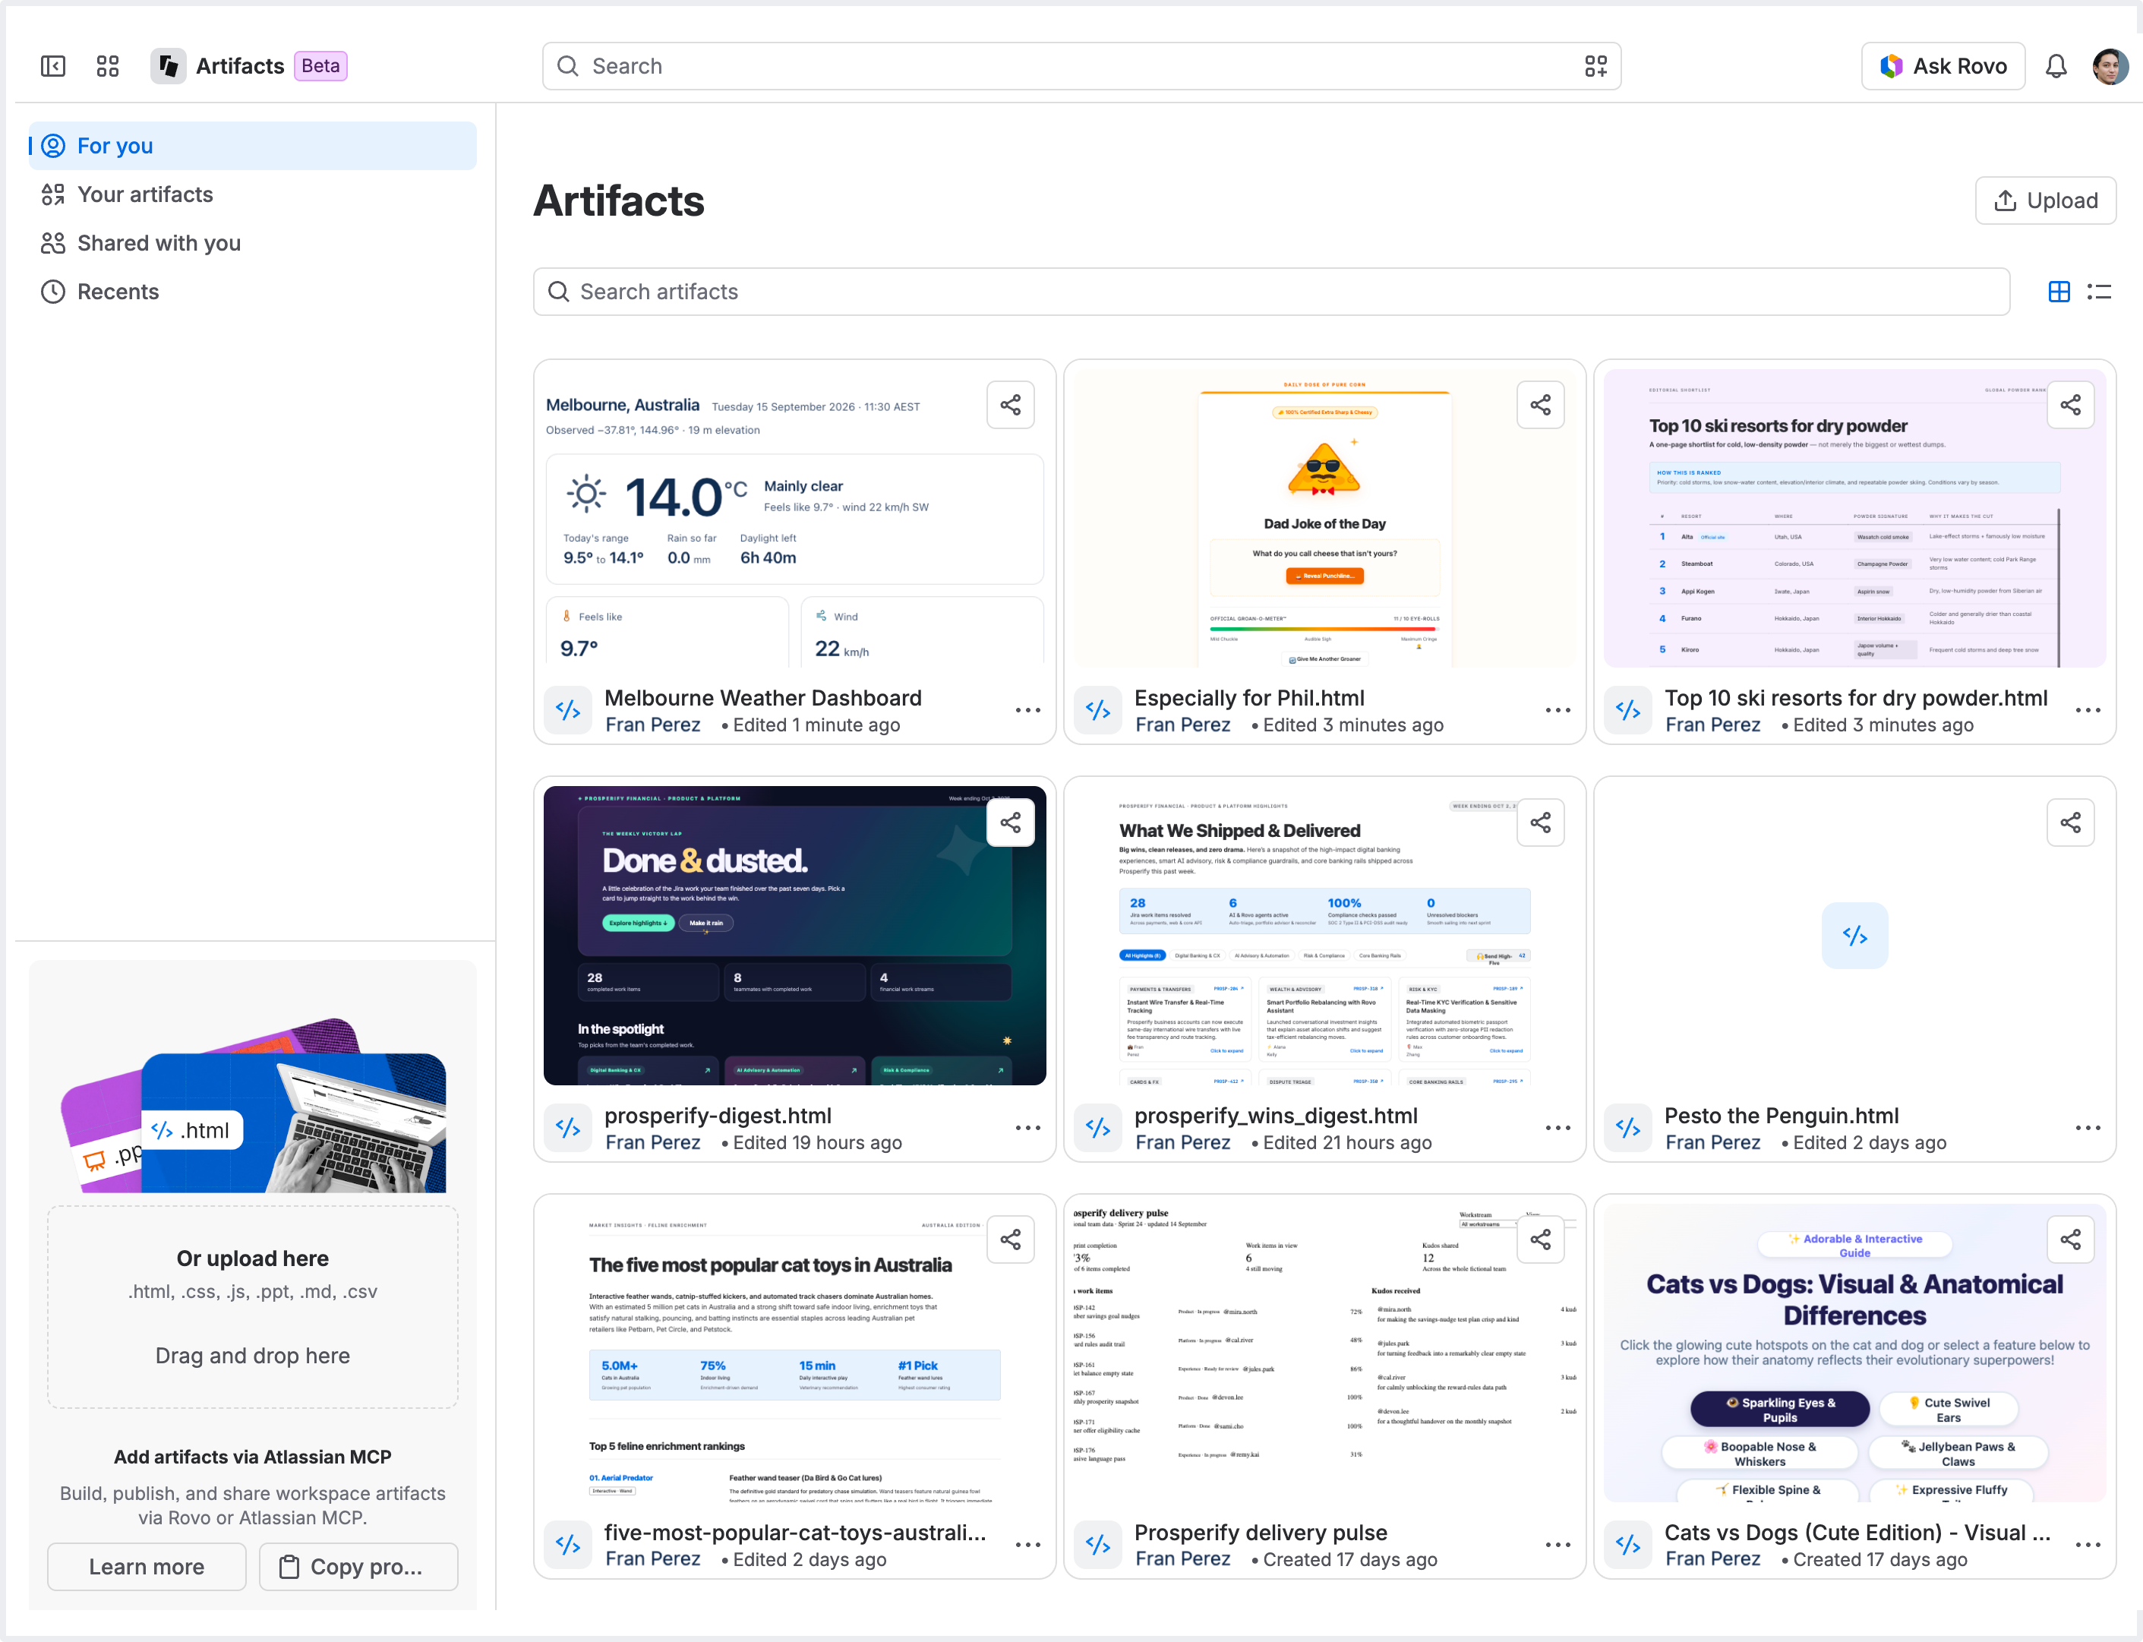This screenshot has height=1642, width=2143.
Task: Focus the Search artifacts field
Action: pyautogui.click(x=1270, y=291)
